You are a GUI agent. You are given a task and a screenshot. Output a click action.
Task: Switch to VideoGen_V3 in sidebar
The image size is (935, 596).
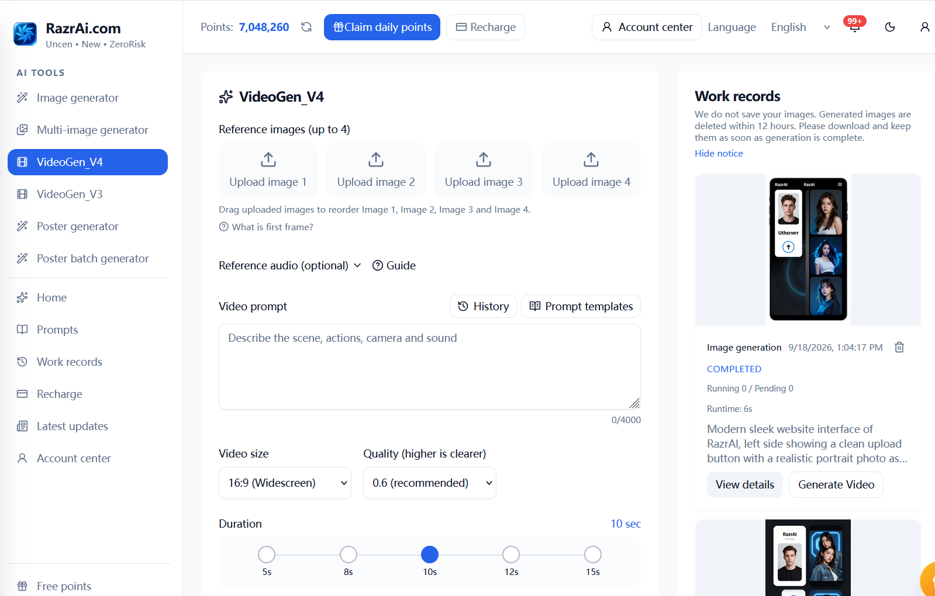click(88, 194)
